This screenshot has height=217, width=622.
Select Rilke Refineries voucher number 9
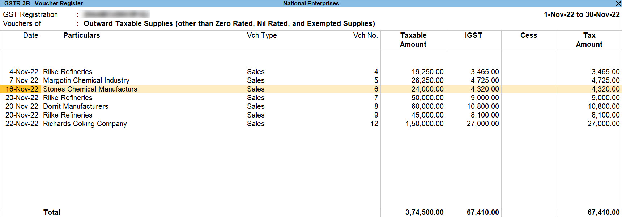pos(311,115)
